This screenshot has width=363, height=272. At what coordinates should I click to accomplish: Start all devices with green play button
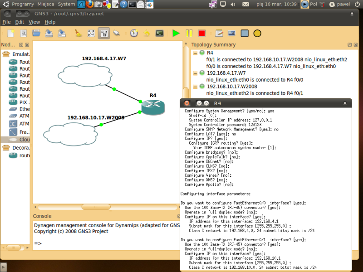pos(176,33)
